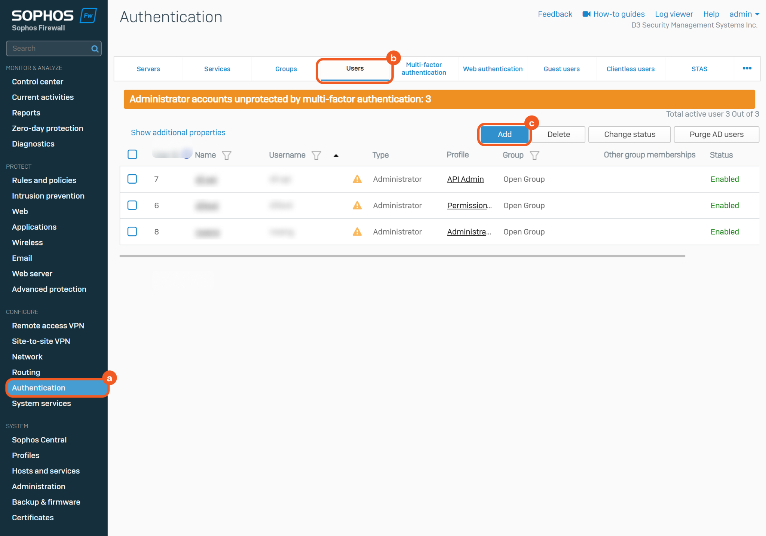Switch to the Groups tab
This screenshot has height=536, width=766.
coord(286,69)
